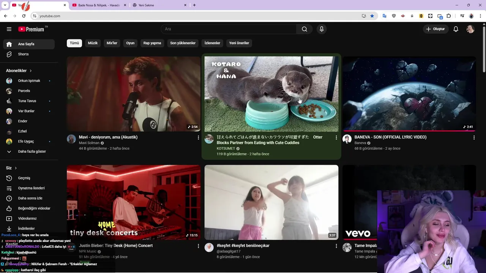Open Parcels subscription channel
The image size is (486, 273).
[x=29, y=91]
